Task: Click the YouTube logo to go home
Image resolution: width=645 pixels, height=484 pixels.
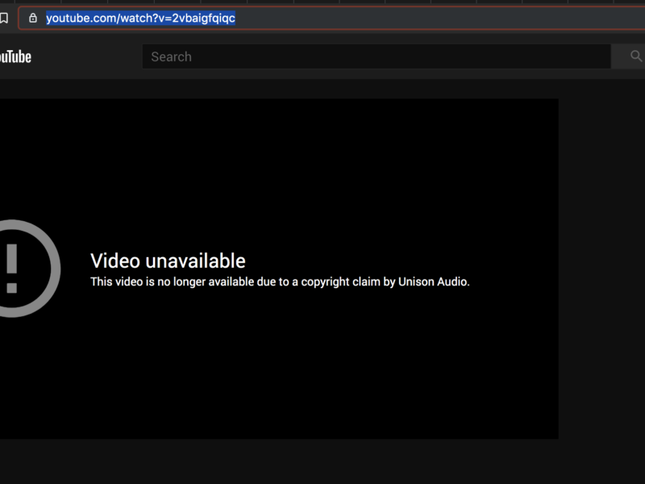Action: click(15, 56)
